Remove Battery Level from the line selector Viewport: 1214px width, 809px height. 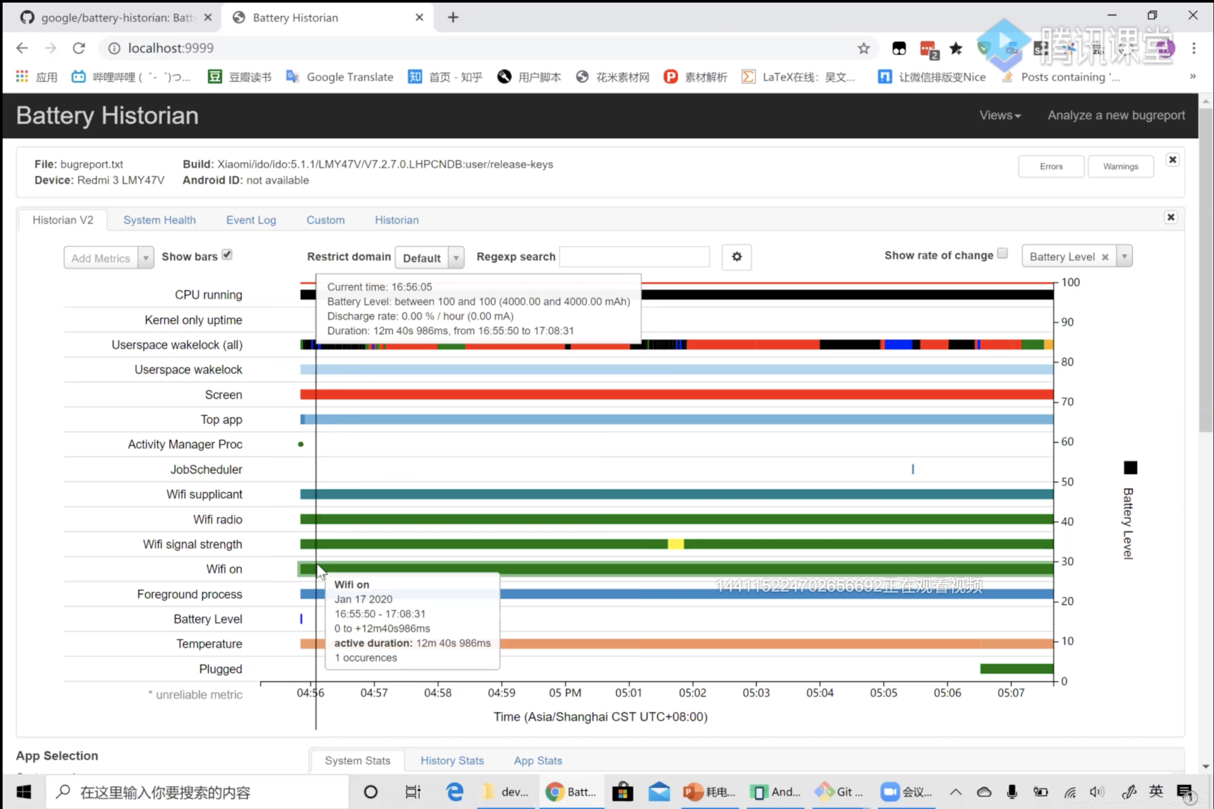1104,257
